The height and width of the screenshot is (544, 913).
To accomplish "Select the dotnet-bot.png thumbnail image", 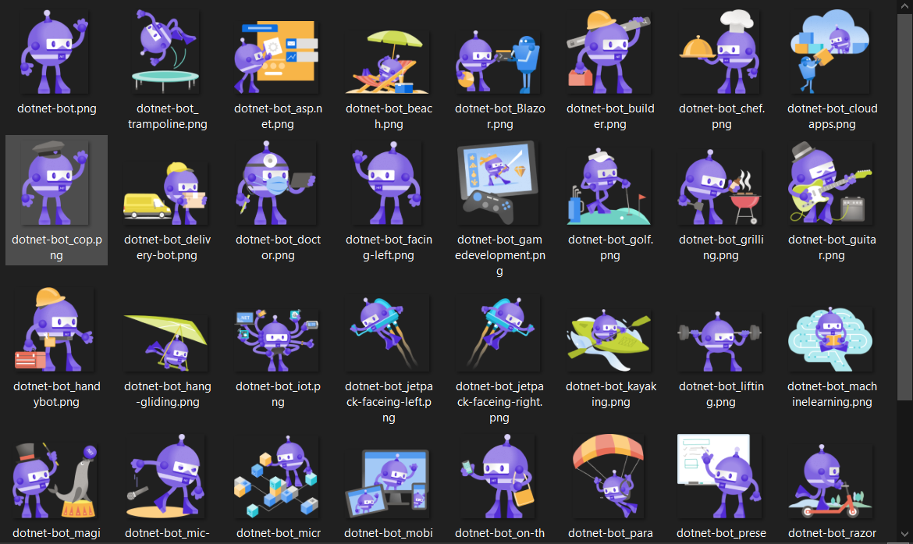I will click(55, 52).
